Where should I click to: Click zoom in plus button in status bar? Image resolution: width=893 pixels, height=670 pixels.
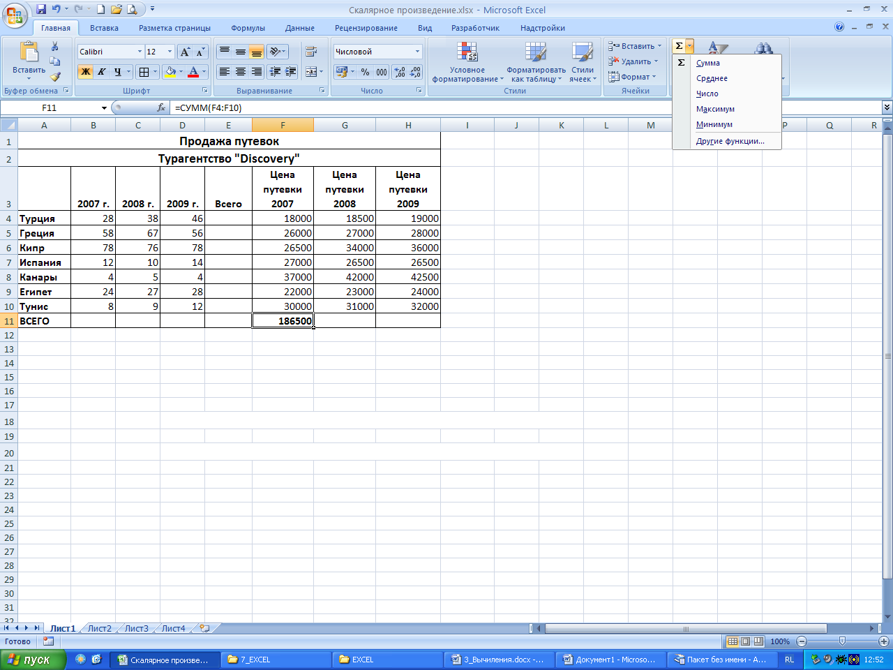click(884, 641)
